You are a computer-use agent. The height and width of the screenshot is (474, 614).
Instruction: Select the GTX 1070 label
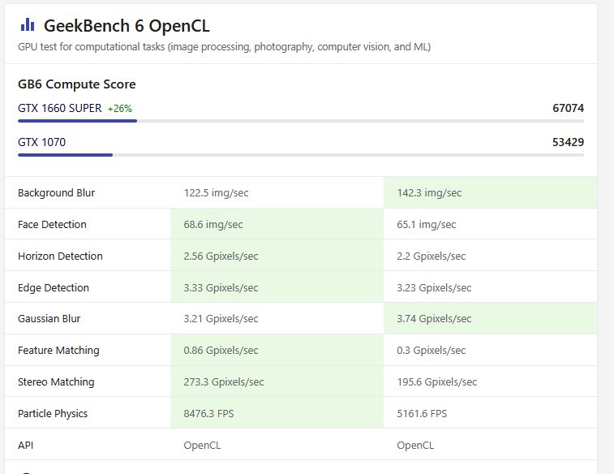41,142
